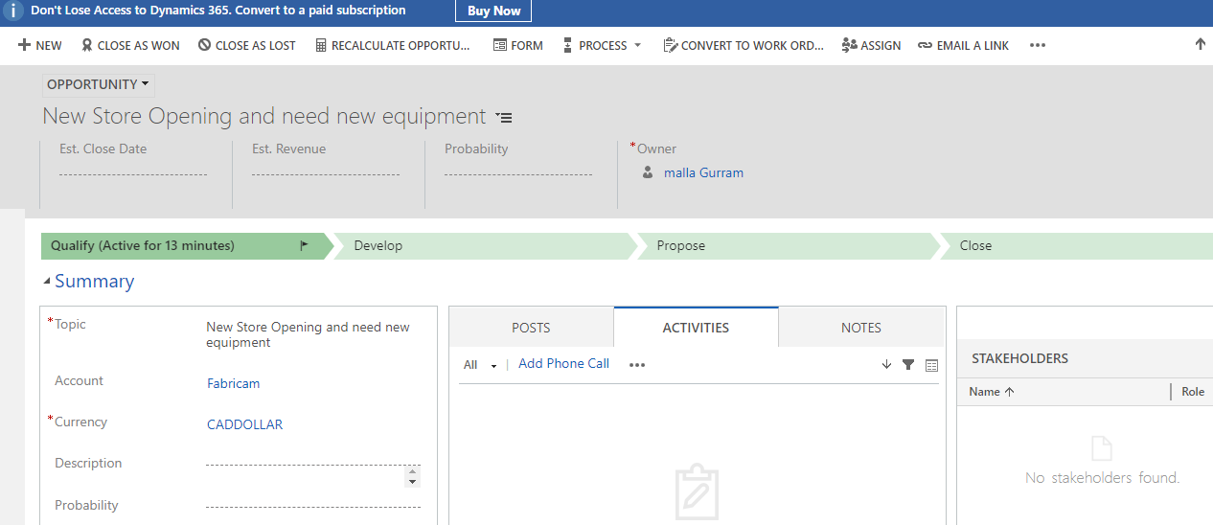Image resolution: width=1213 pixels, height=525 pixels.
Task: Click the Buy Now button
Action: point(493,11)
